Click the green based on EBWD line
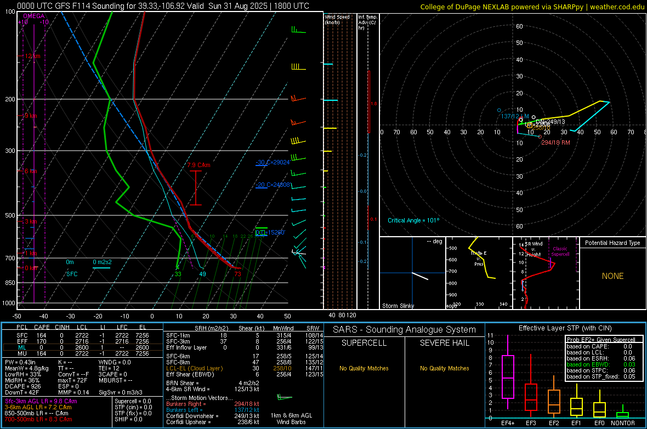The width and height of the screenshot is (647, 429). click(601, 364)
